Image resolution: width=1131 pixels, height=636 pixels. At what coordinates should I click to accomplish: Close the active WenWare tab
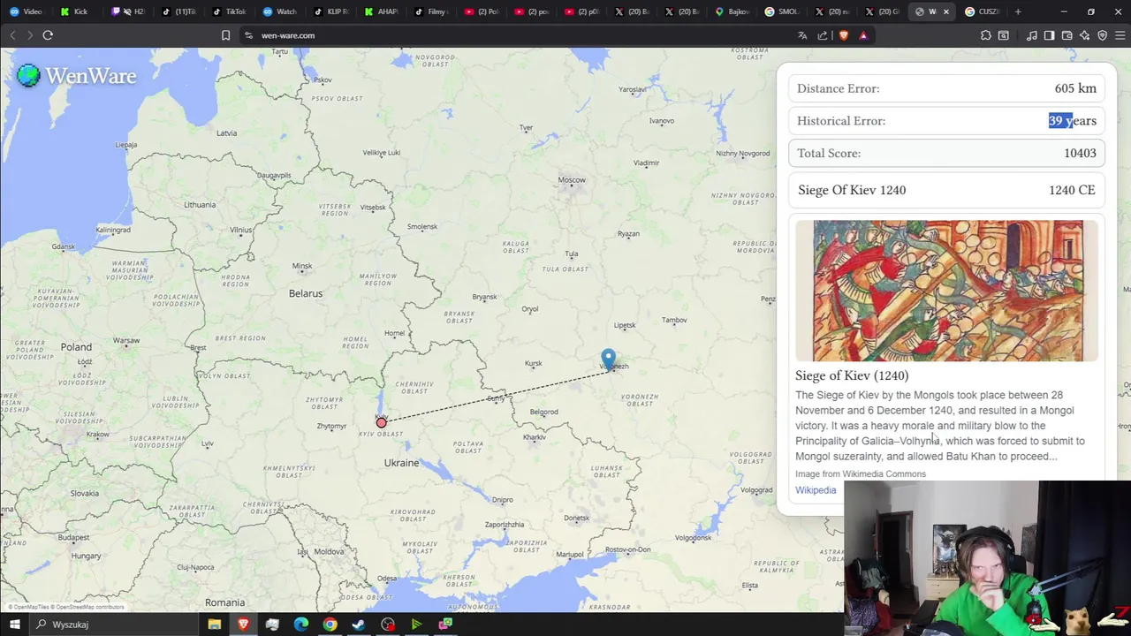pos(945,11)
